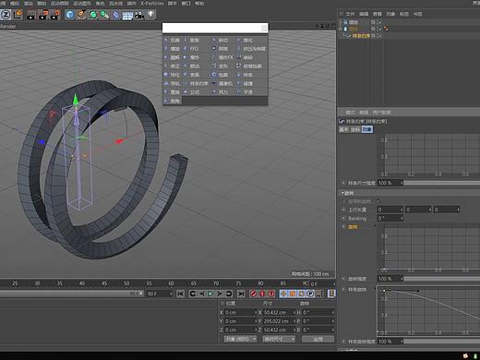The image size is (480, 360).
Task: Toggle the scale keying icon
Action: pyautogui.click(x=293, y=294)
